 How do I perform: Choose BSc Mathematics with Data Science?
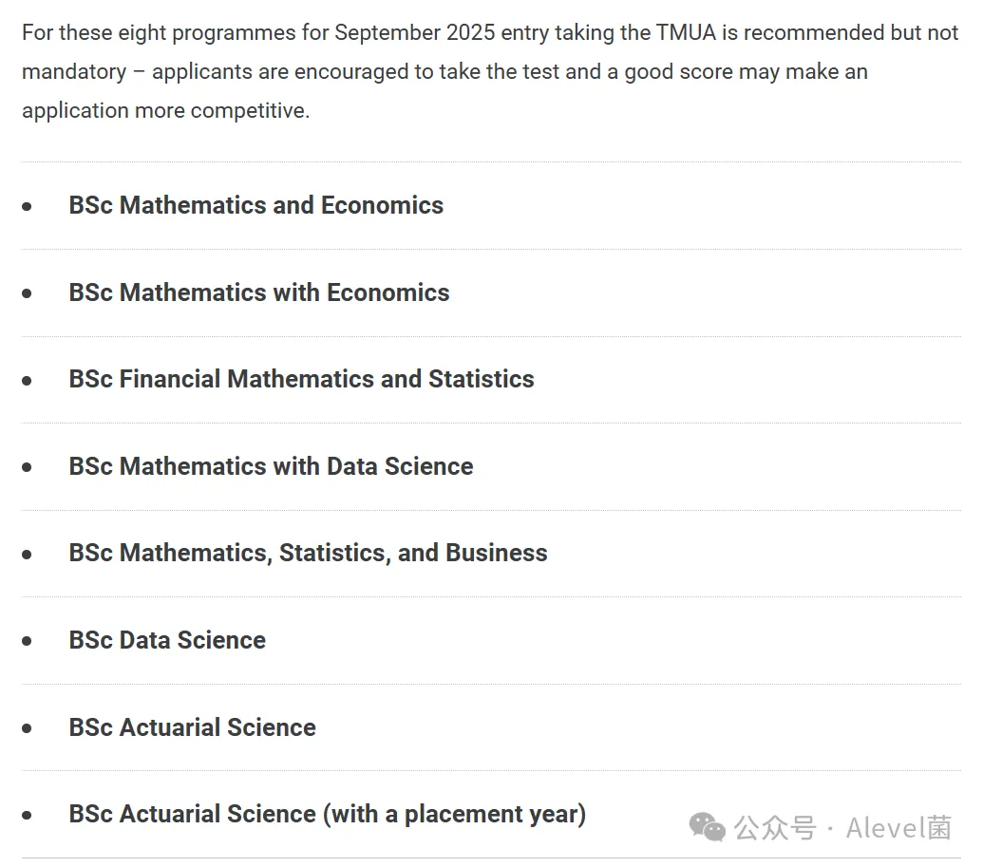point(271,466)
